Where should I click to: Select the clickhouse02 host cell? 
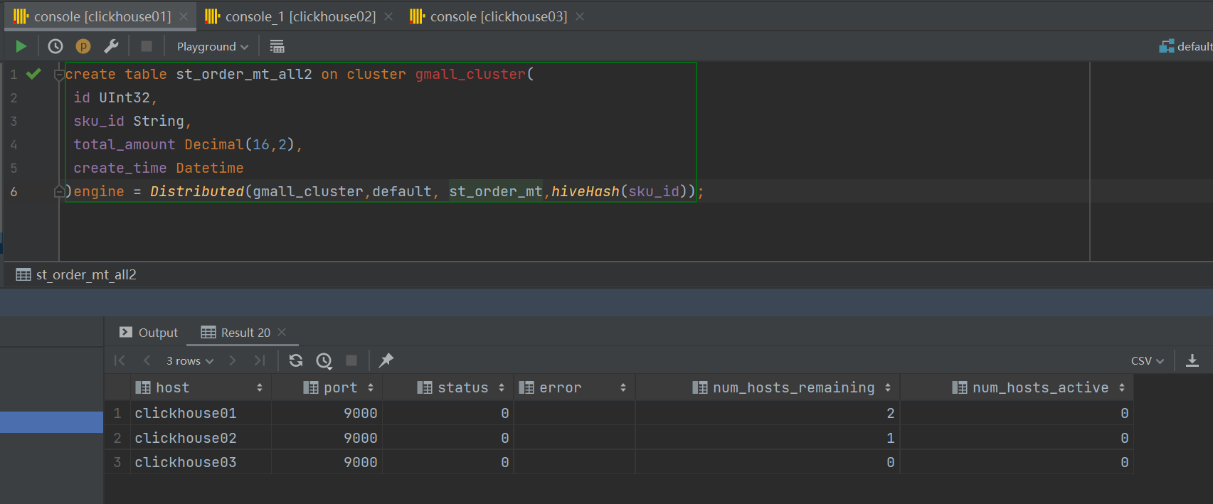coord(186,438)
